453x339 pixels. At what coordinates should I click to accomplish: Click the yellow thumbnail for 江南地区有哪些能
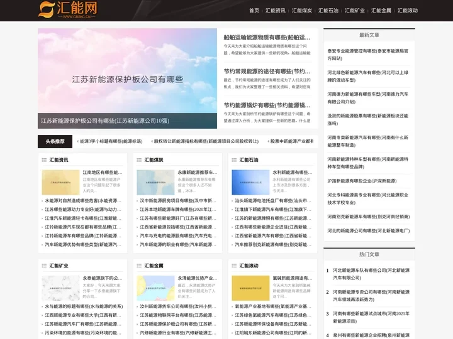[60, 182]
